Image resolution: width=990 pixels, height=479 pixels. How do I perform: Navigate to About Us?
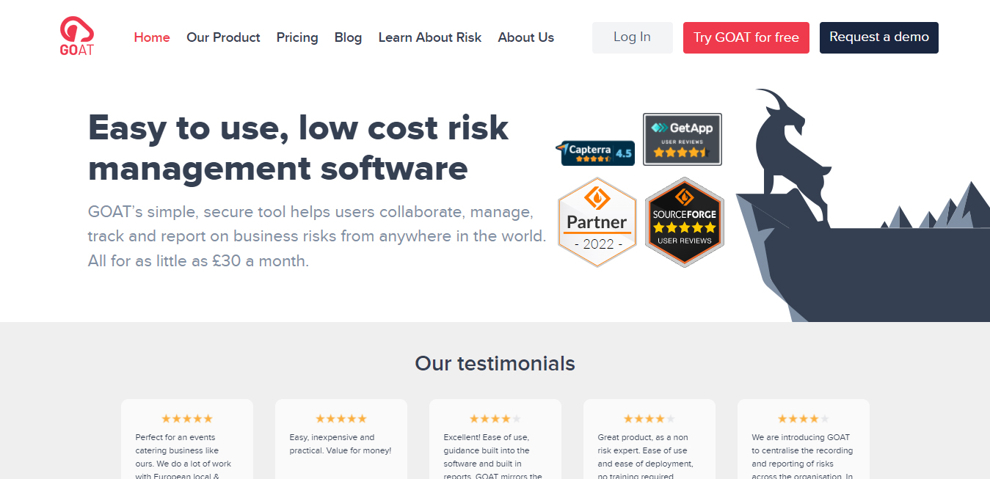(526, 37)
